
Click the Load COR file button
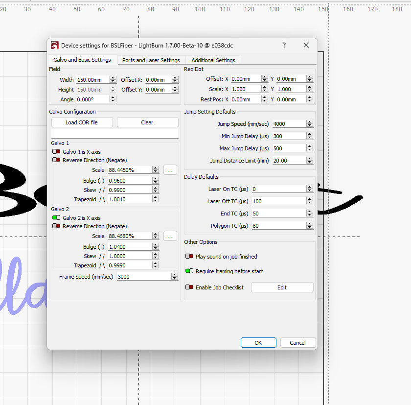(x=82, y=122)
